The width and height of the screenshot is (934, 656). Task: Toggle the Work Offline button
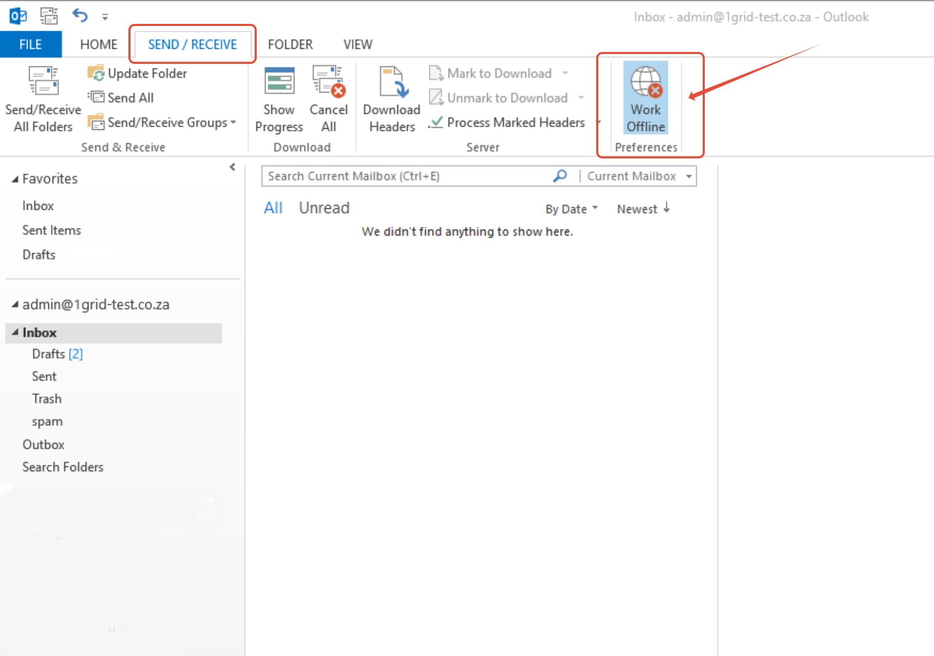click(x=646, y=98)
